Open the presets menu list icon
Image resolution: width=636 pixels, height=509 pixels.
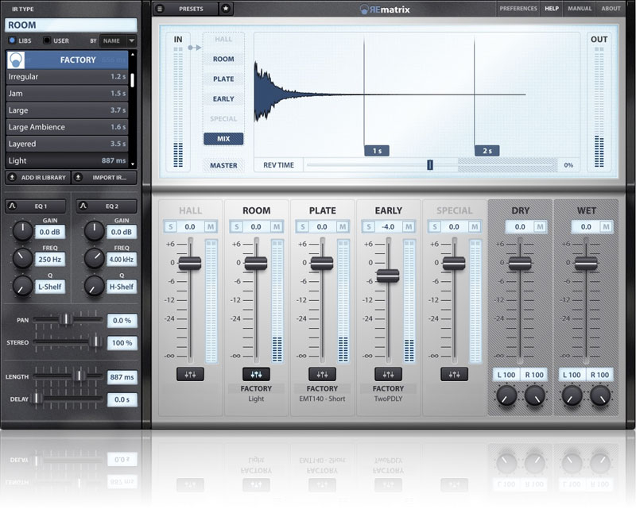pos(160,9)
